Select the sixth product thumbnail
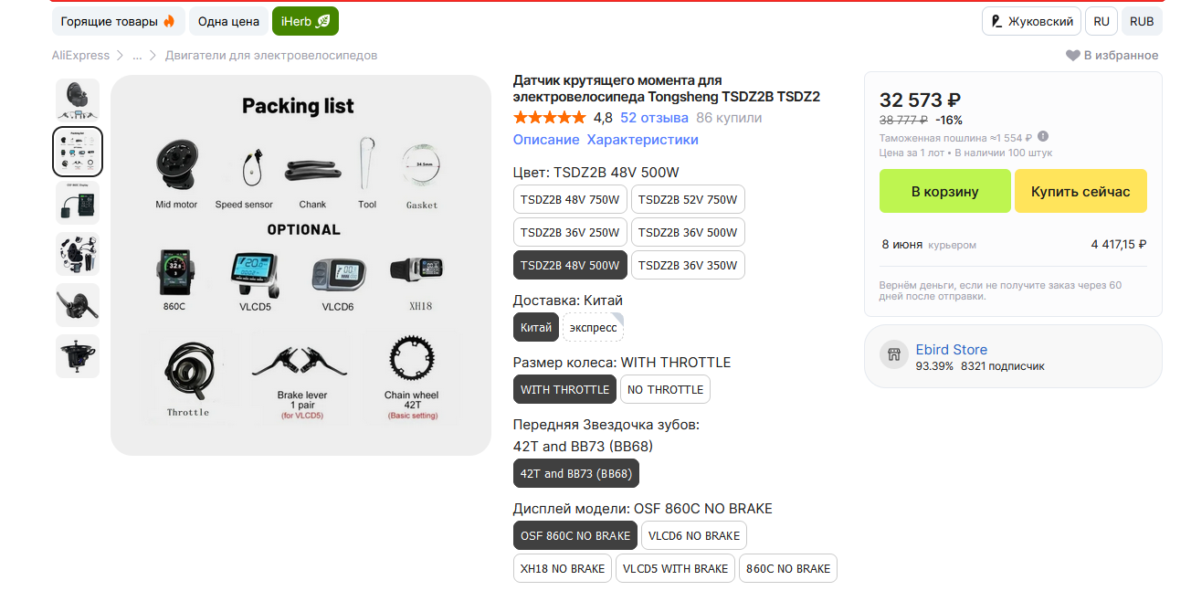This screenshot has width=1191, height=612. tap(78, 356)
